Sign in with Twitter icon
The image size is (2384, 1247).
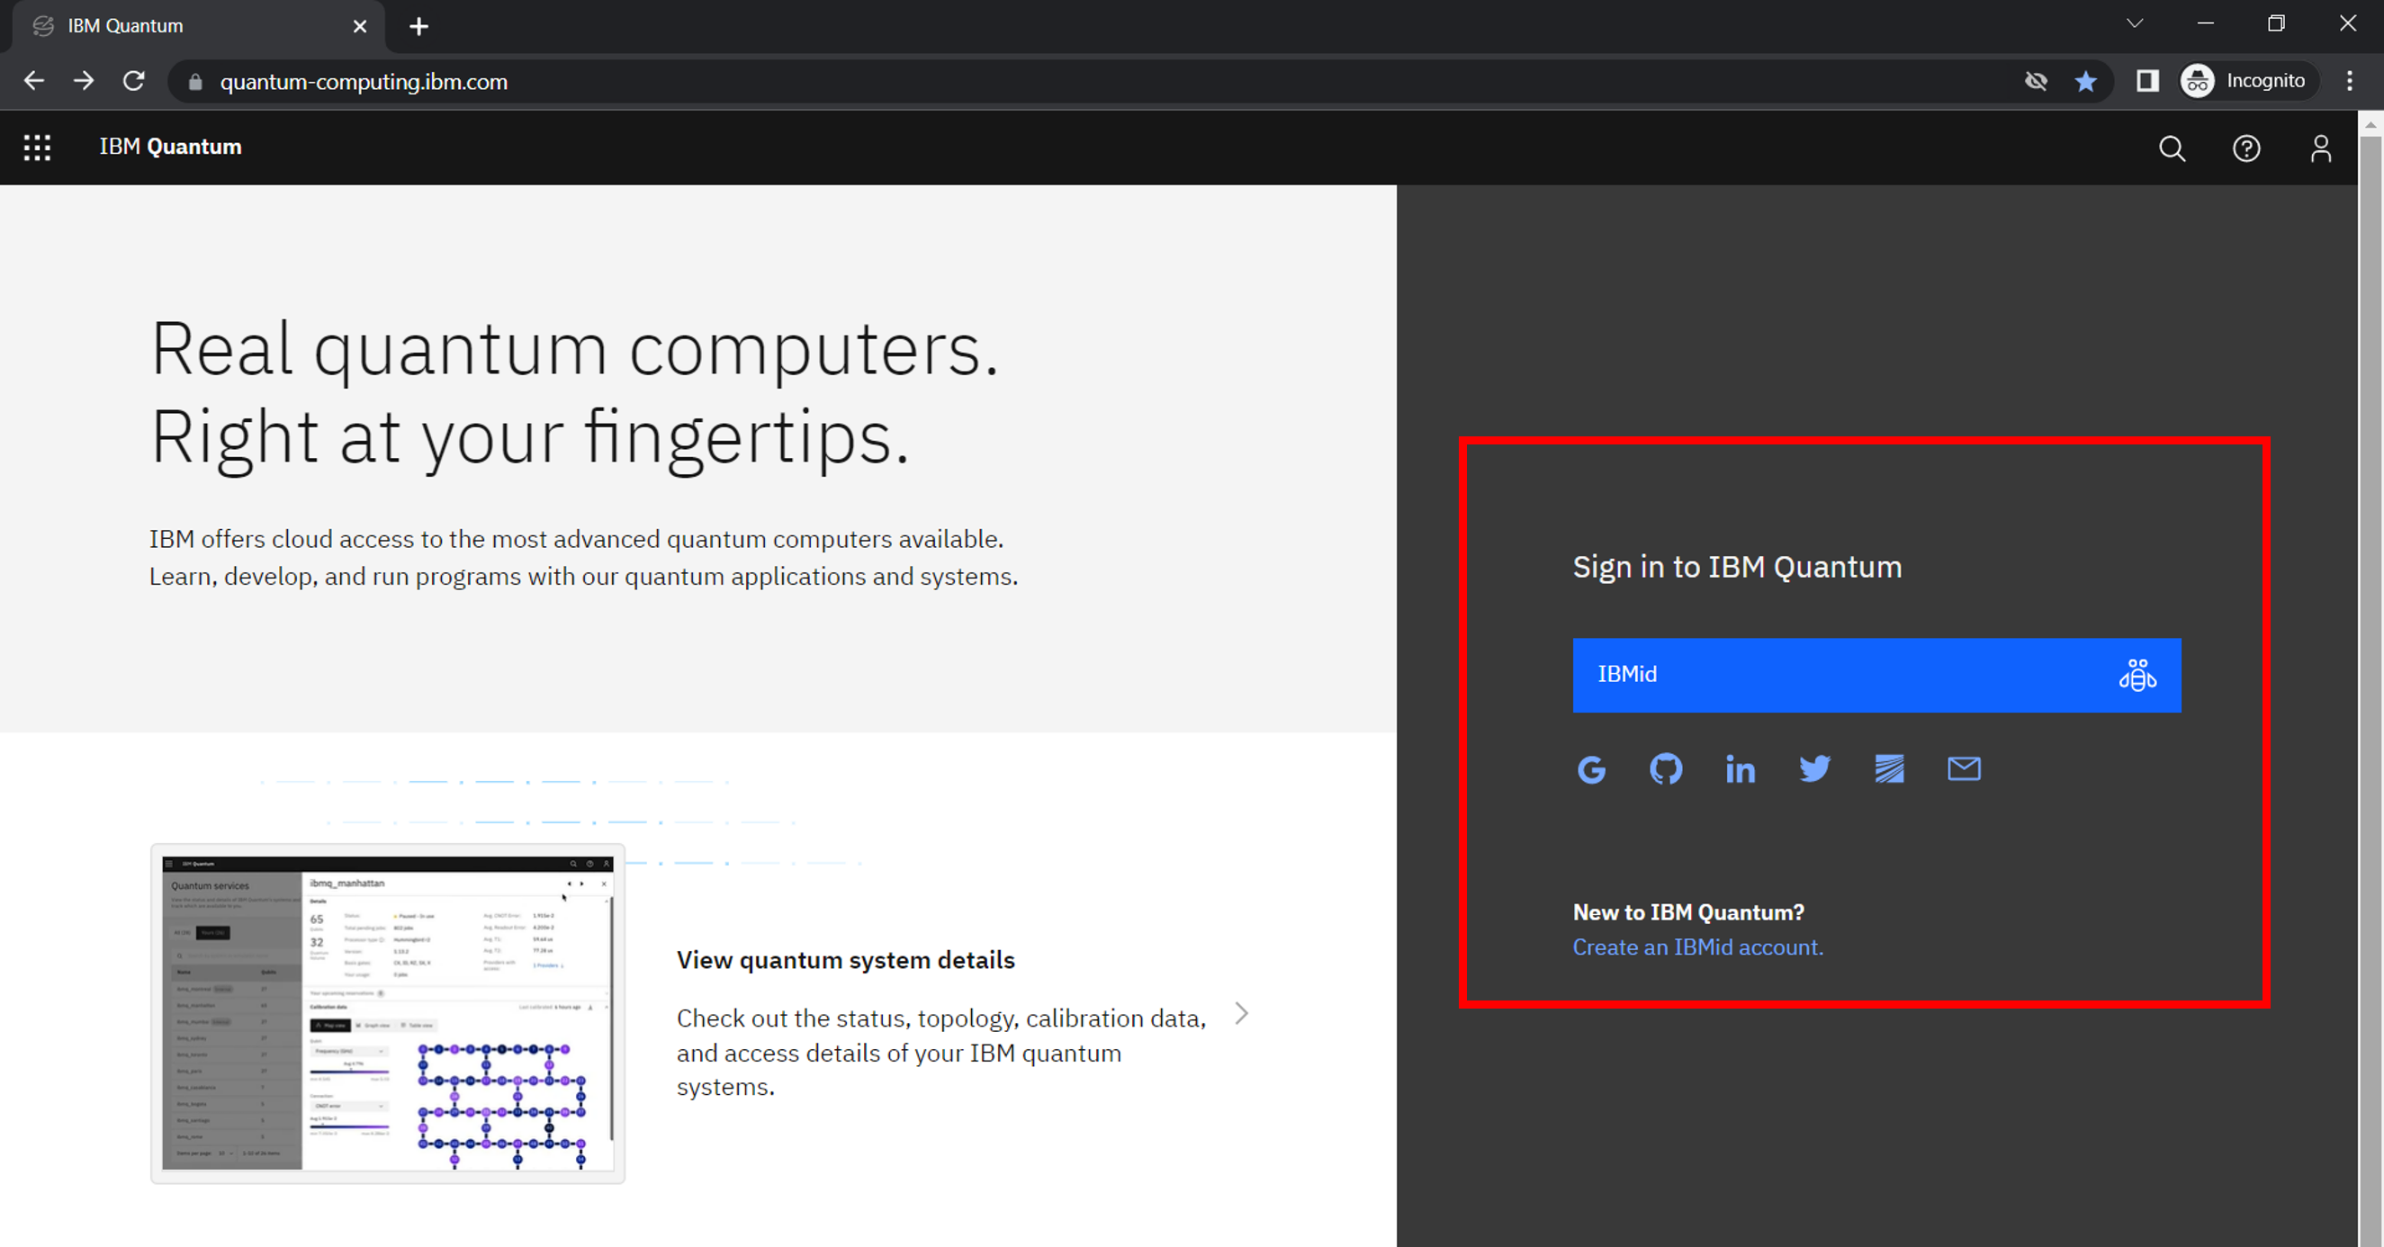(1815, 768)
